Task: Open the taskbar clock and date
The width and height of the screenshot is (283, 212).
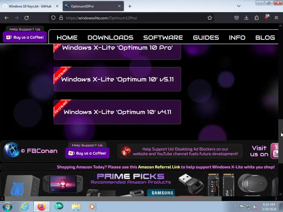Action: tap(269, 207)
